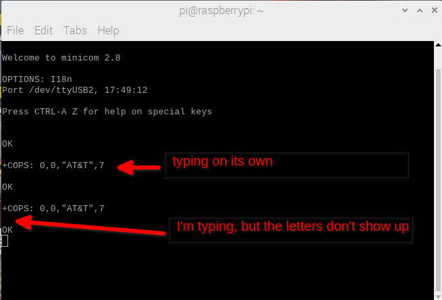Click the terminal block cursor
Image resolution: width=442 pixels, height=300 pixels.
point(5,241)
